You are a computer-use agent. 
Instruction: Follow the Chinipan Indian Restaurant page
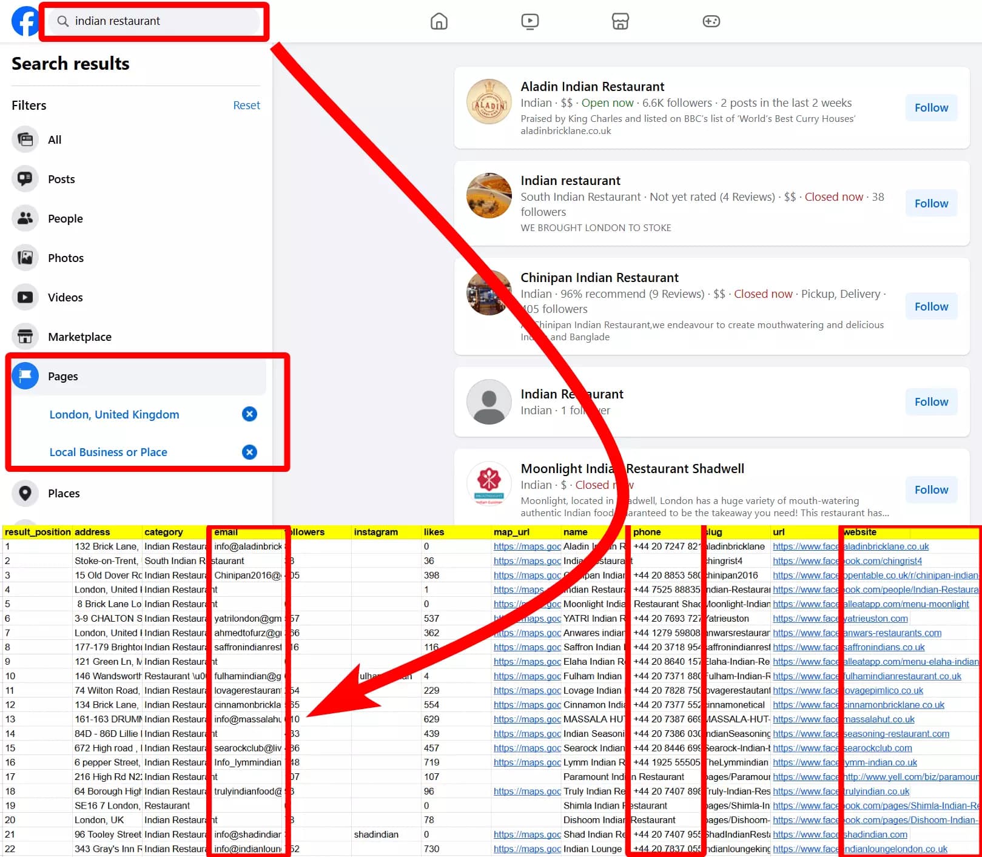pos(931,306)
